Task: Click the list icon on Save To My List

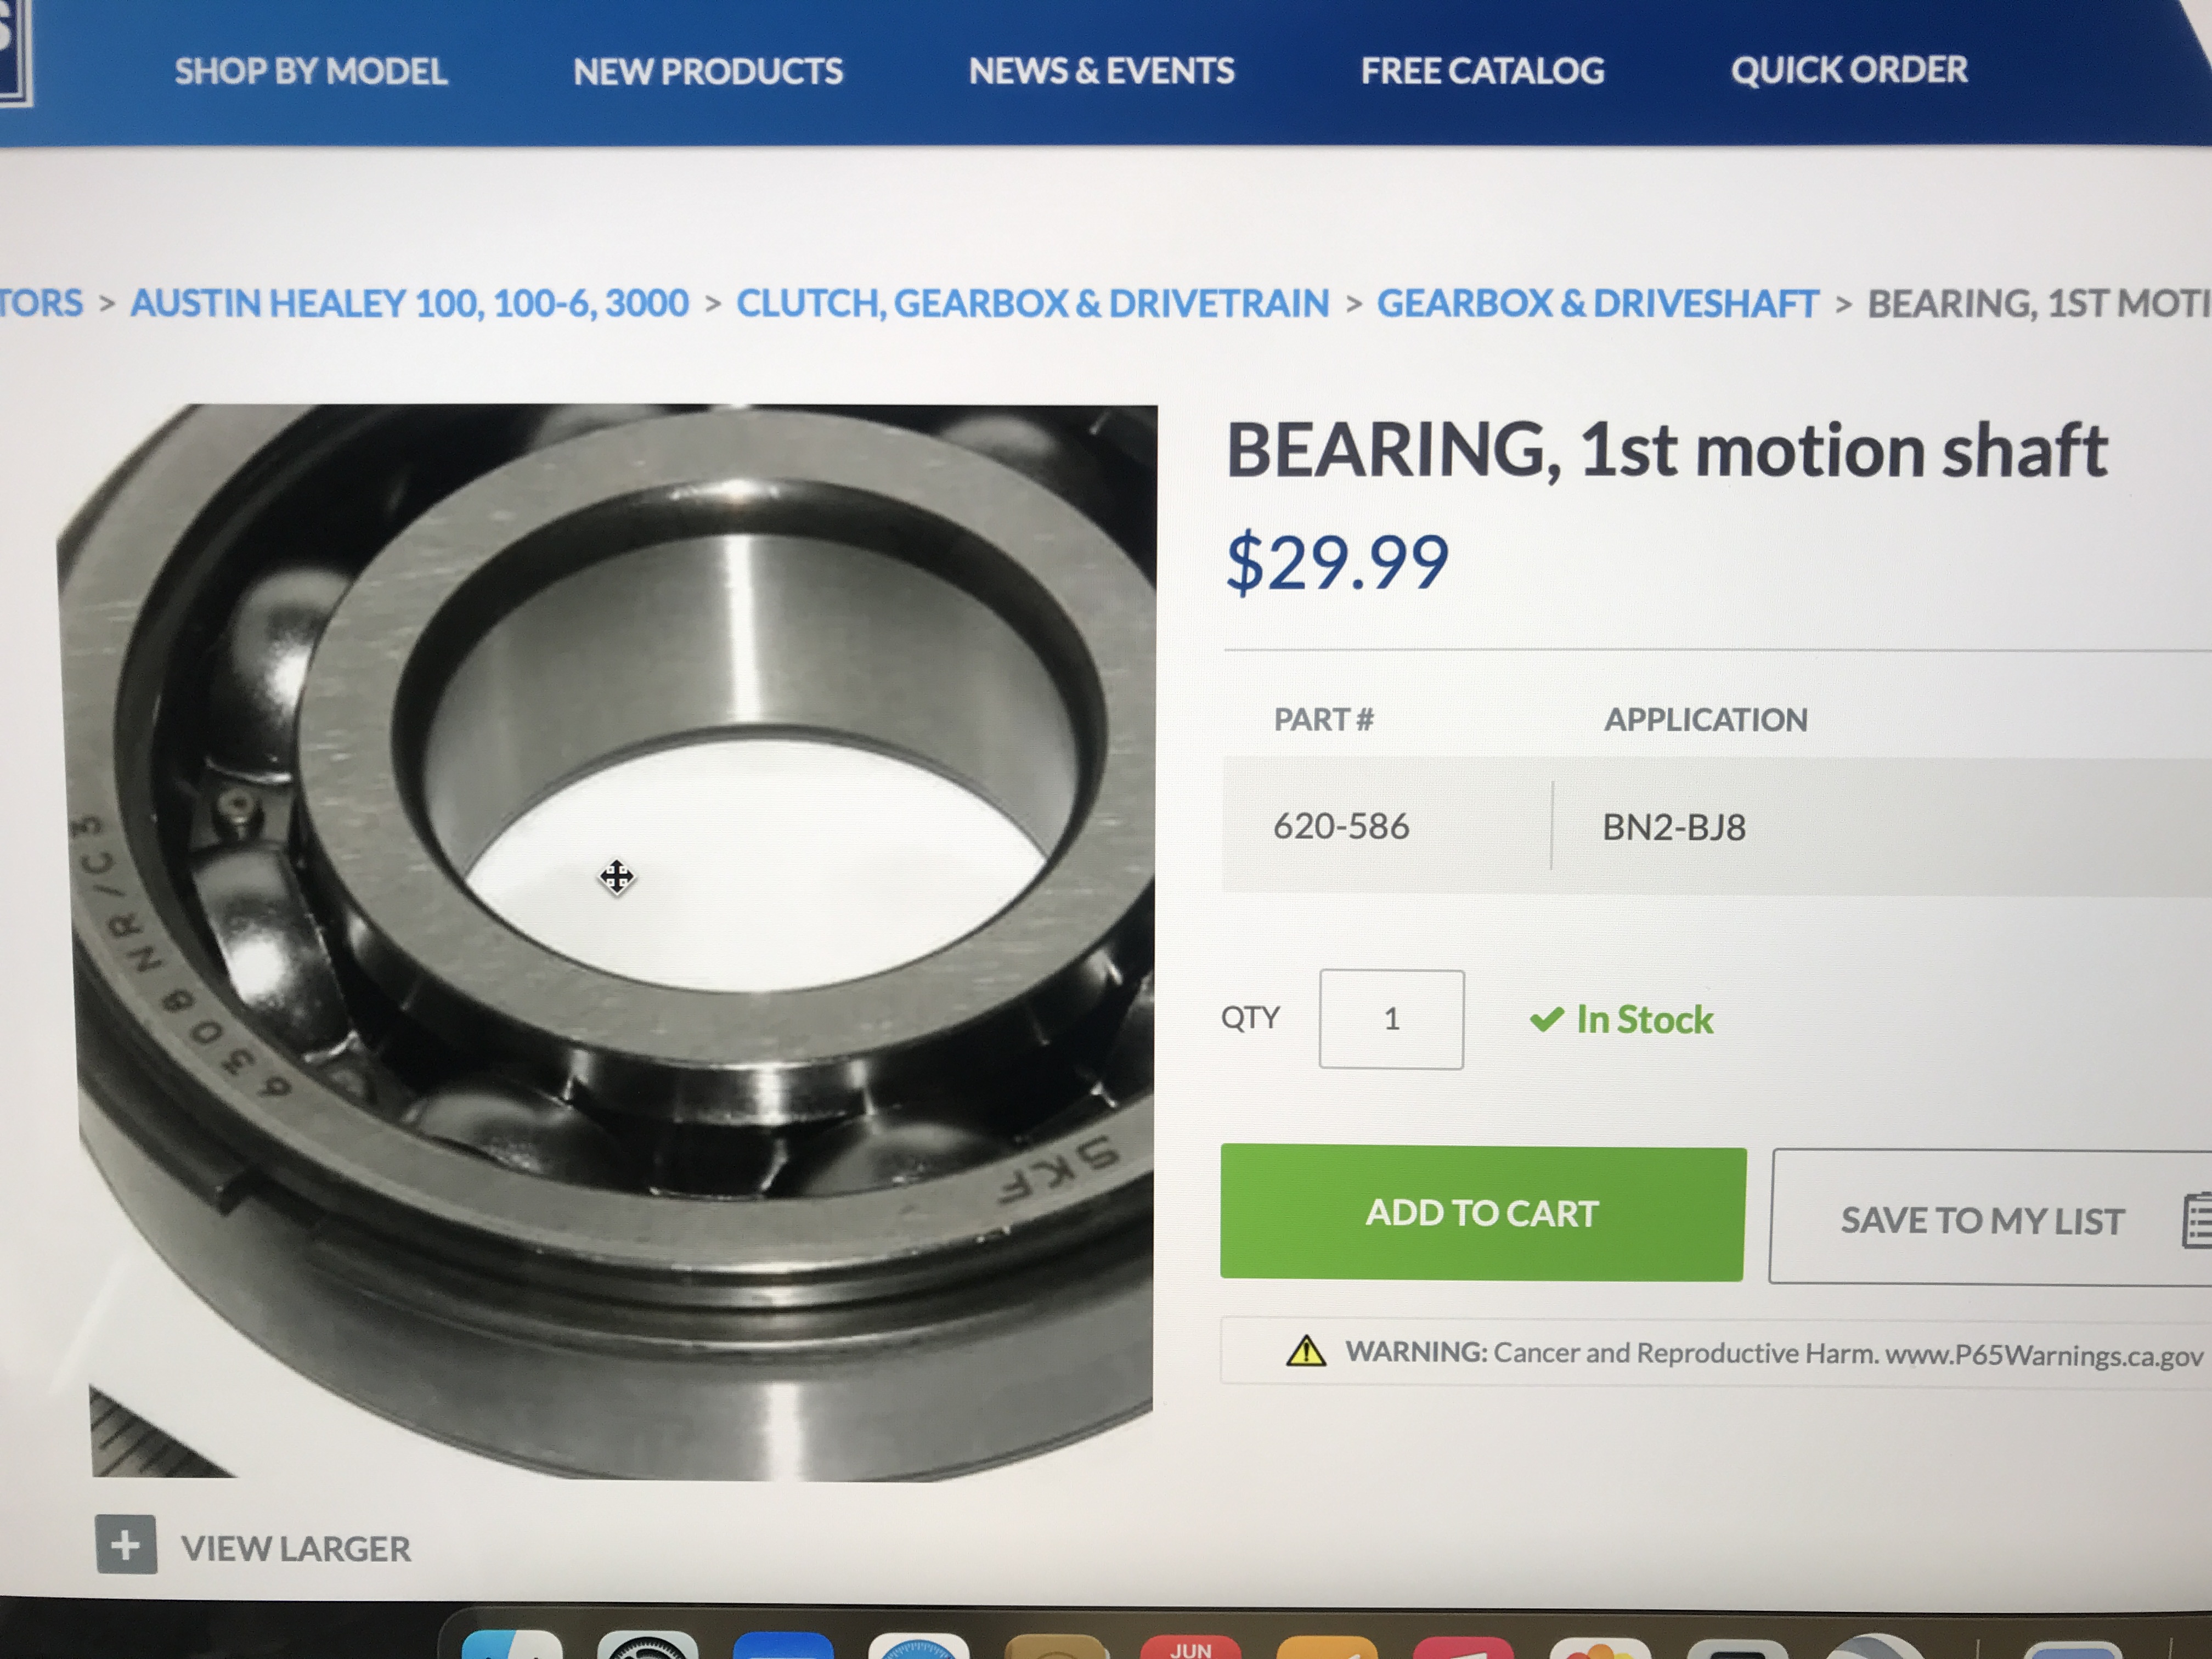Action: pyautogui.click(x=2195, y=1221)
